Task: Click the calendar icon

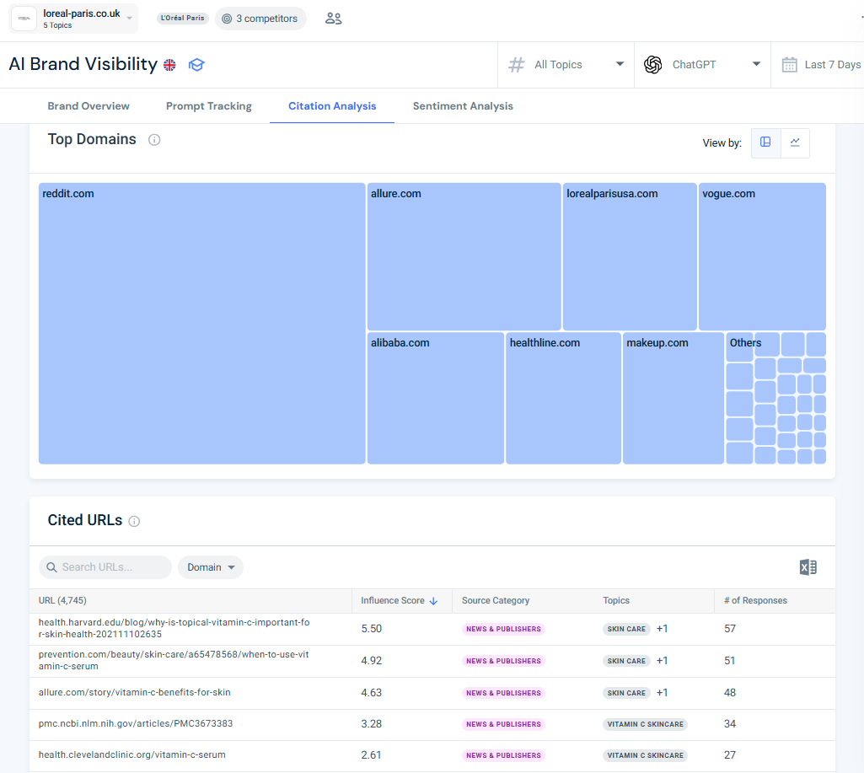Action: point(790,64)
